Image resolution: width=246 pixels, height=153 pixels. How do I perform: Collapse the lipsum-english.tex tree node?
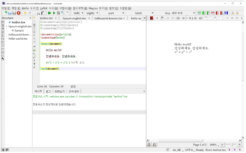7,26
